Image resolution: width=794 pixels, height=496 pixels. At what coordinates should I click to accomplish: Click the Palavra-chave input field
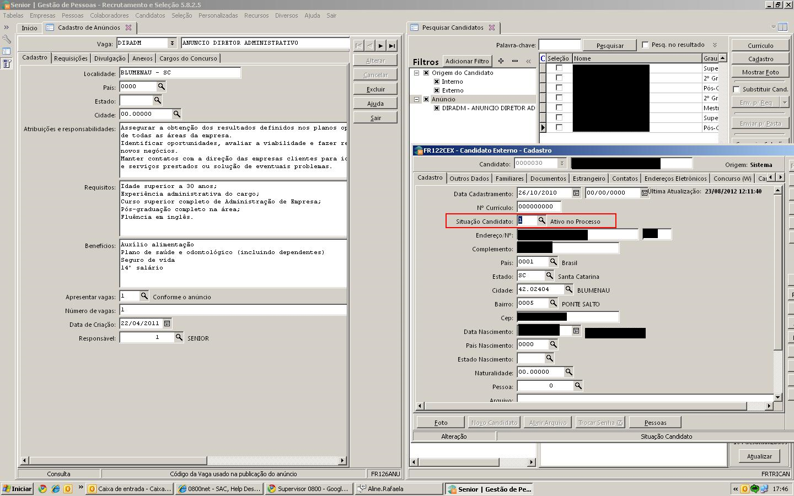(x=559, y=45)
